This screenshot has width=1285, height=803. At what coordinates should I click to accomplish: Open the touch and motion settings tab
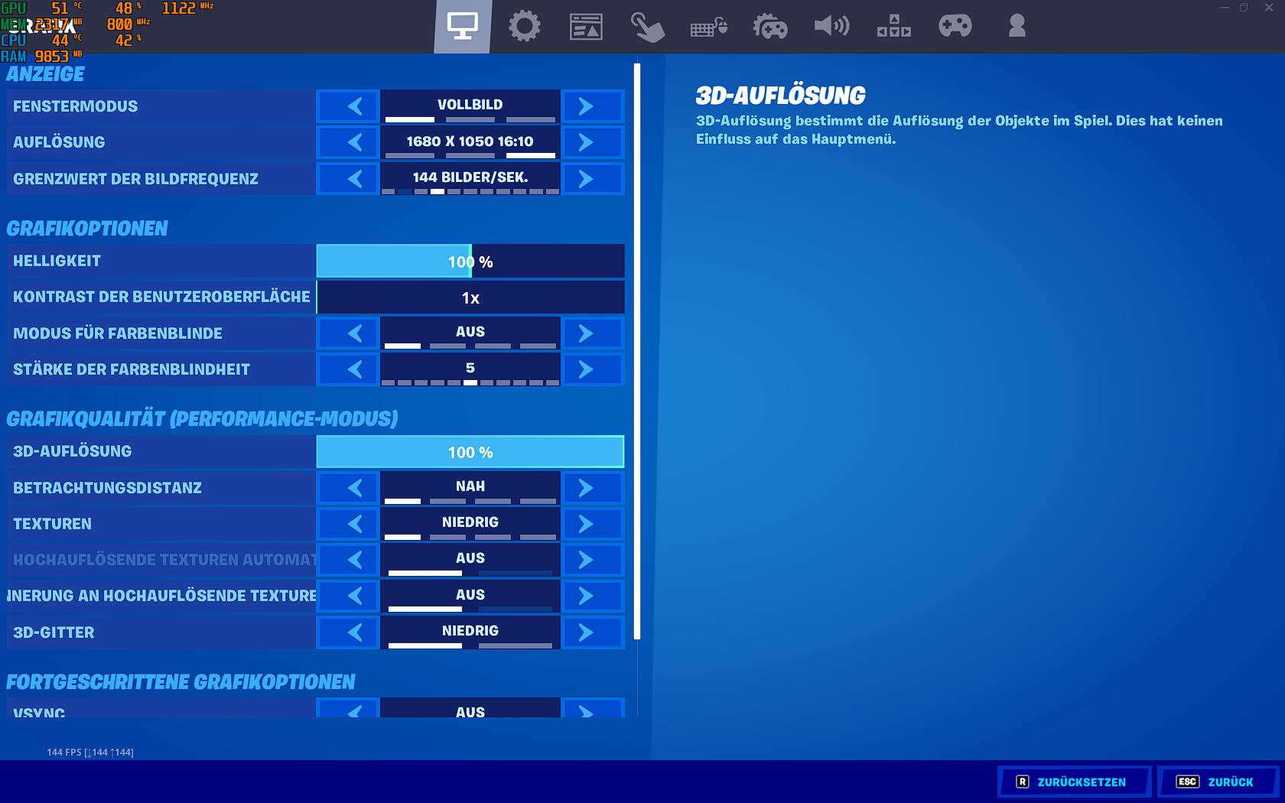coord(647,28)
